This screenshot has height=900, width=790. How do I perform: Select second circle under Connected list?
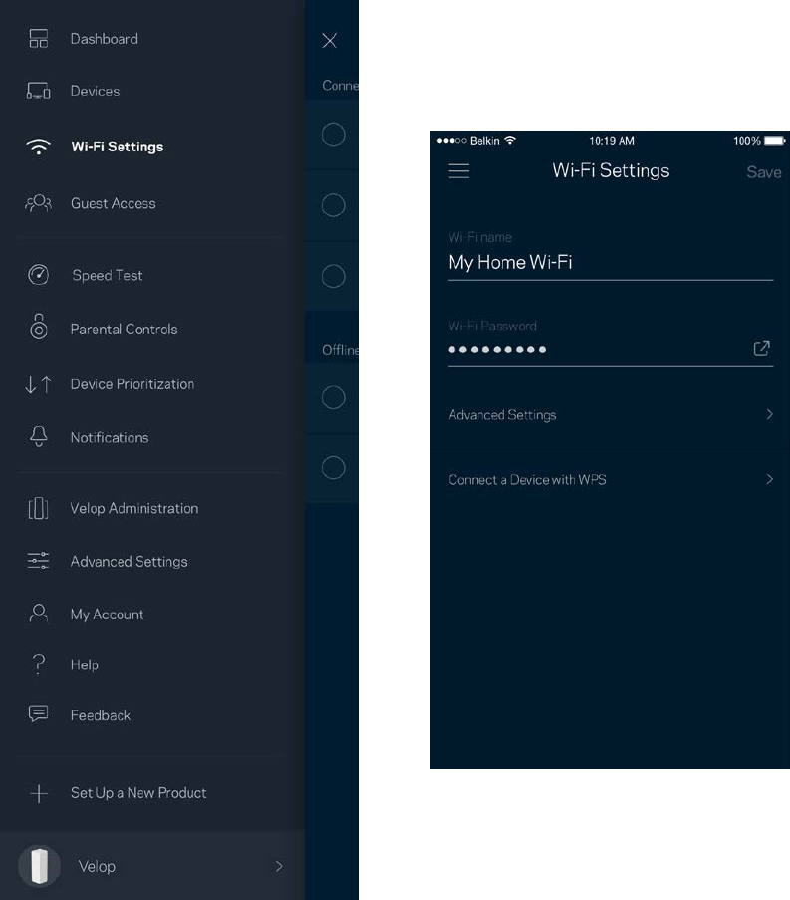(x=334, y=205)
